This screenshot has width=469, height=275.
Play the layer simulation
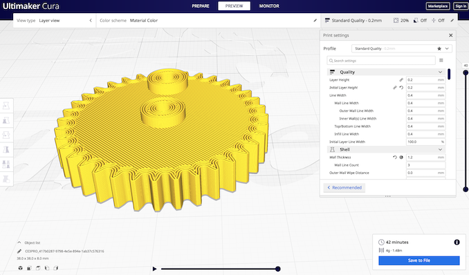coord(154,269)
